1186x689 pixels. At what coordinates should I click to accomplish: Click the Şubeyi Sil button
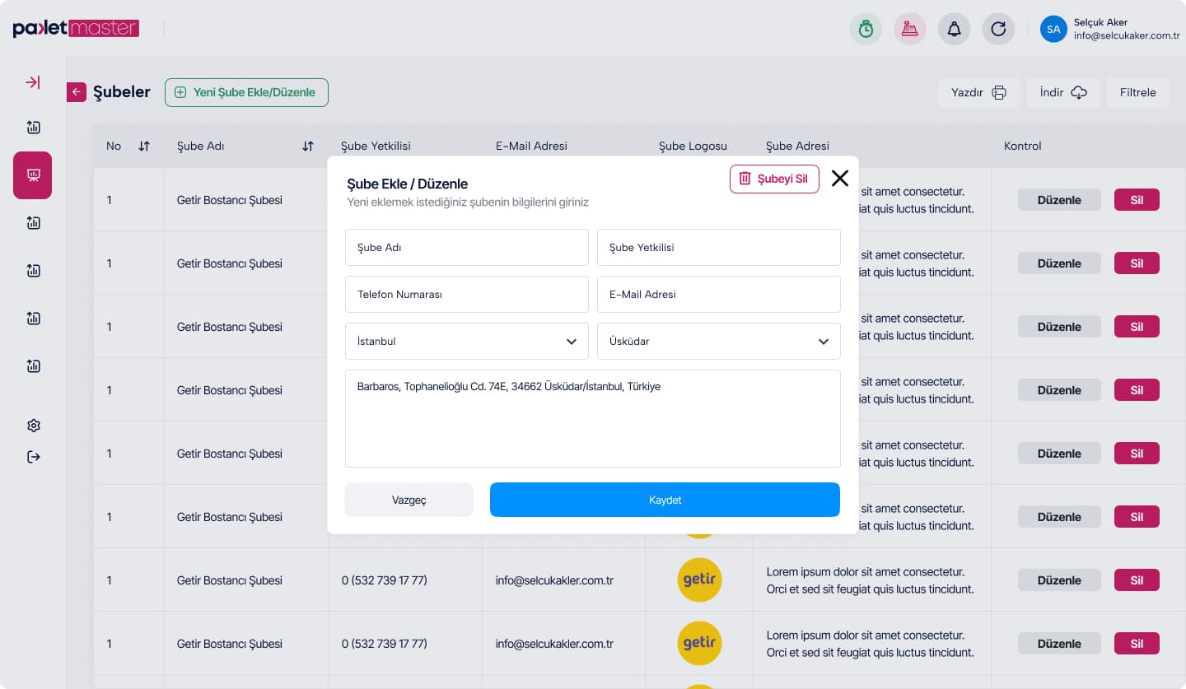[774, 179]
